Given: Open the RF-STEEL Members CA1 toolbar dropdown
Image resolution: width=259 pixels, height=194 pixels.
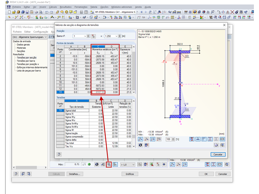Looking at the screenshot, I should [137, 12].
